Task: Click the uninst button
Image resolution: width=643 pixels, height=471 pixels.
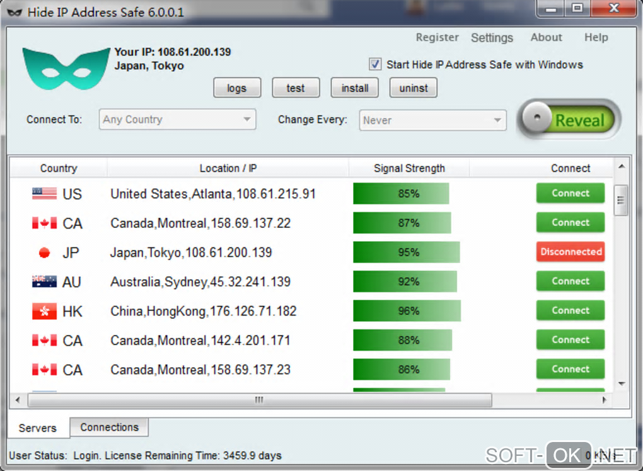Action: 414,88
